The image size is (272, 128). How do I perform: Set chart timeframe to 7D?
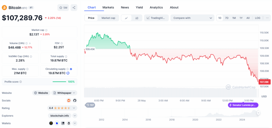227,18
